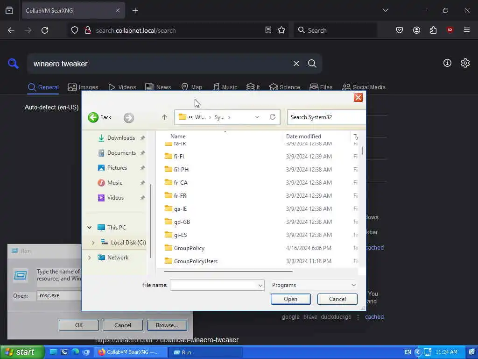Reload the page in Firefox
478x359 pixels.
pos(45,30)
